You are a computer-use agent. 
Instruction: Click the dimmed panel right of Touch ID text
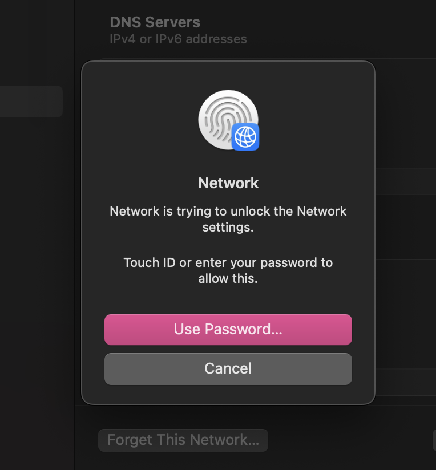406,314
